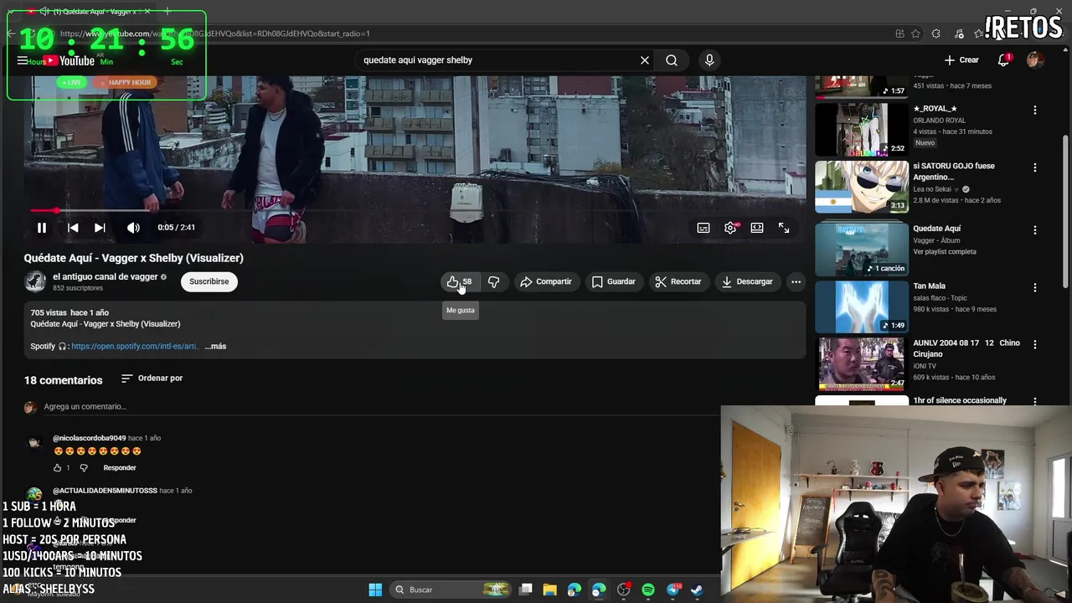
Task: Open the Recortar clip tool
Action: (x=678, y=282)
